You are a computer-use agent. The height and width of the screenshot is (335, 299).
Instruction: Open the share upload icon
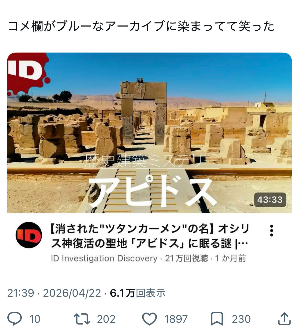(x=284, y=319)
